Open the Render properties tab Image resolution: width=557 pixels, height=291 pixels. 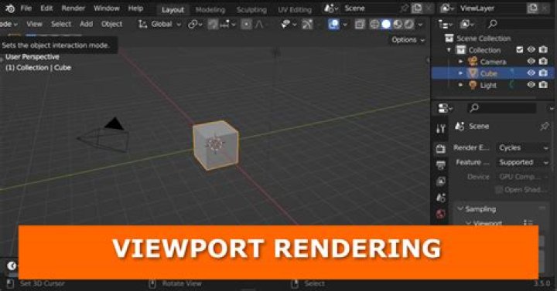441,149
